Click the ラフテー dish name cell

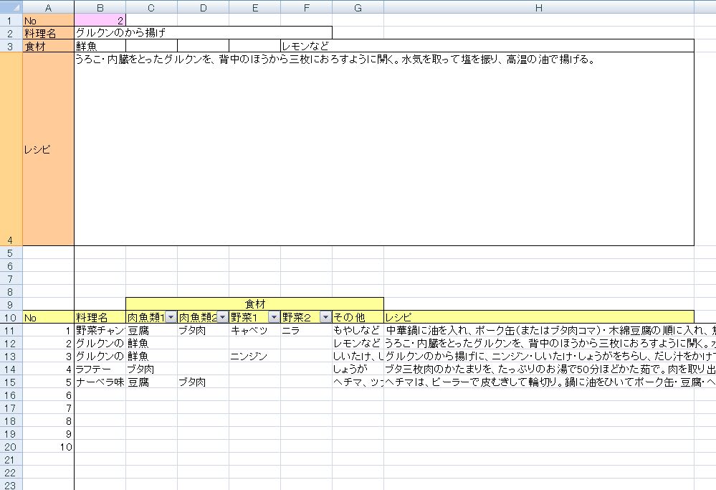[x=100, y=369]
